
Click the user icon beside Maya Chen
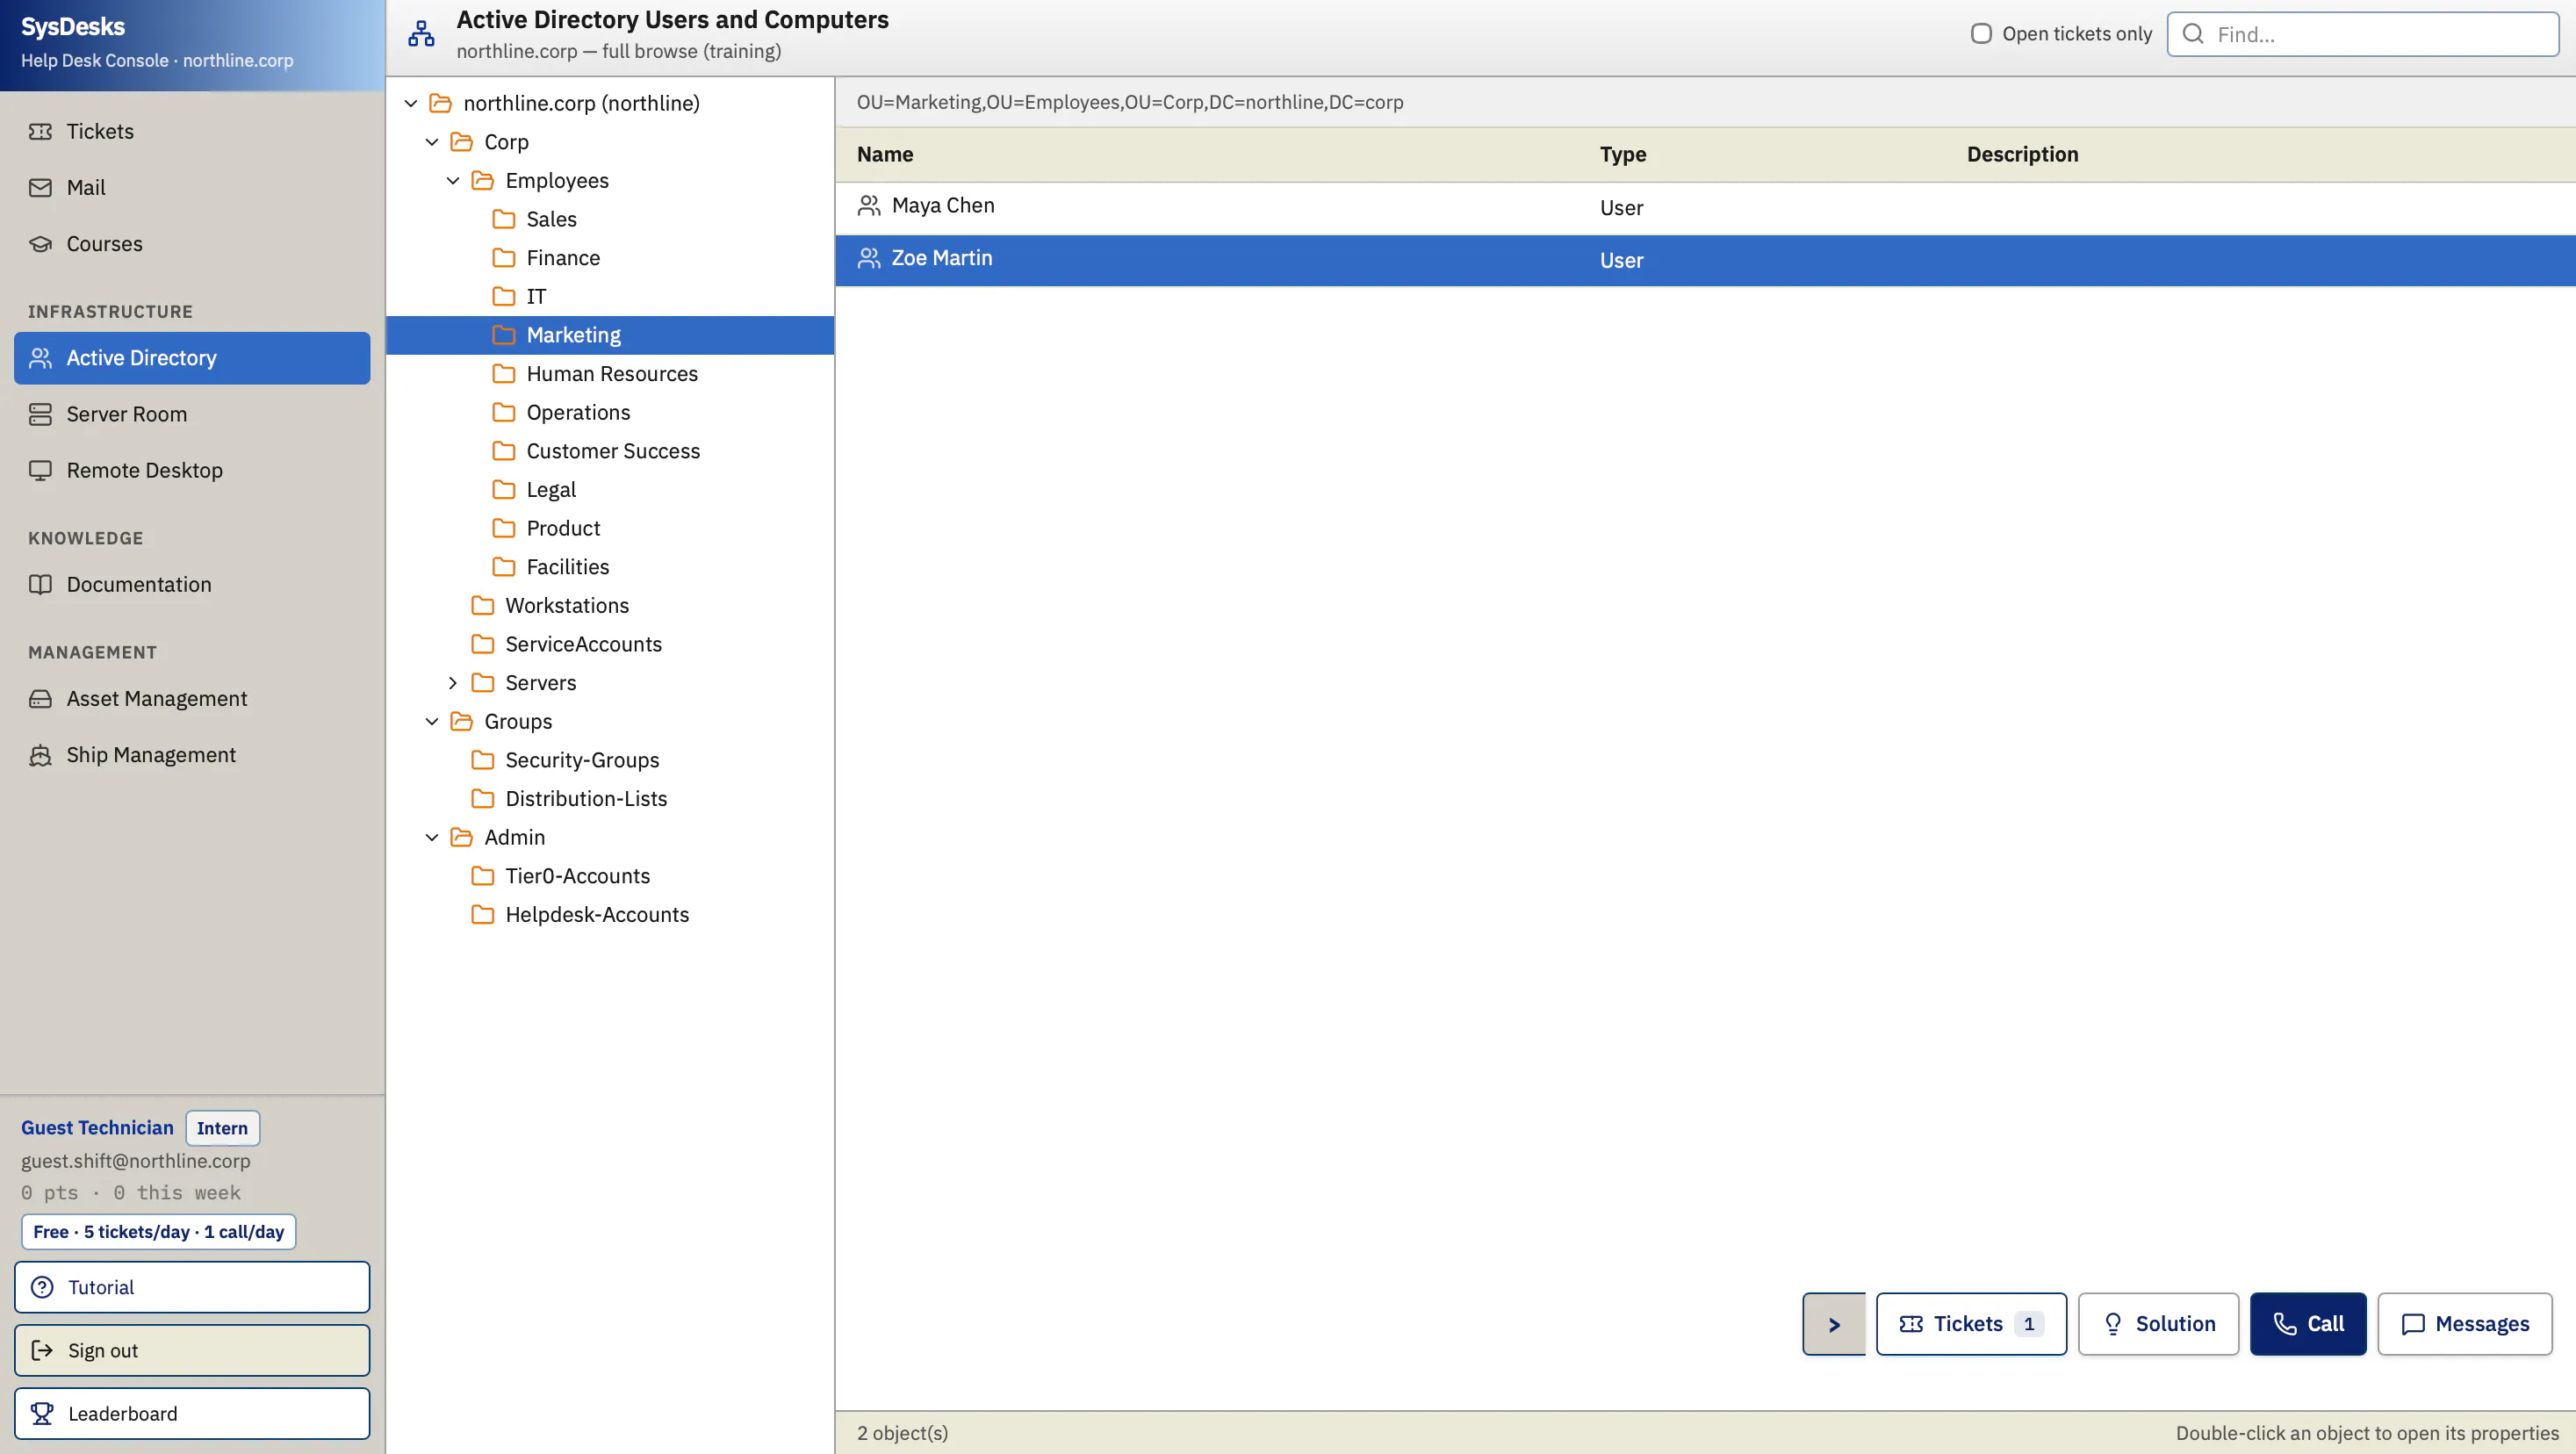(x=869, y=205)
